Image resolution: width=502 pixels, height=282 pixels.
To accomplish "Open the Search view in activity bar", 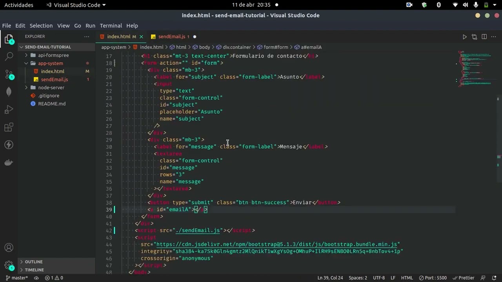I will click(9, 57).
